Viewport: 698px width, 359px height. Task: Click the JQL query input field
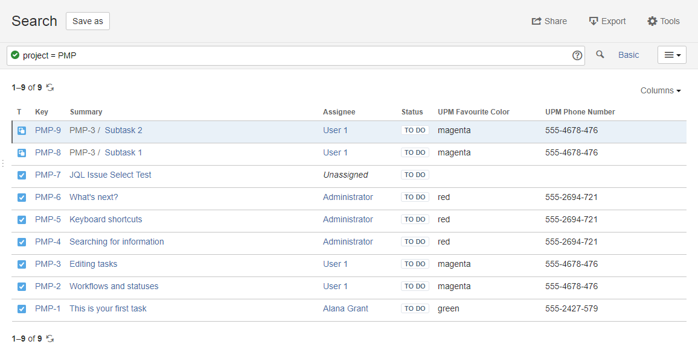290,55
